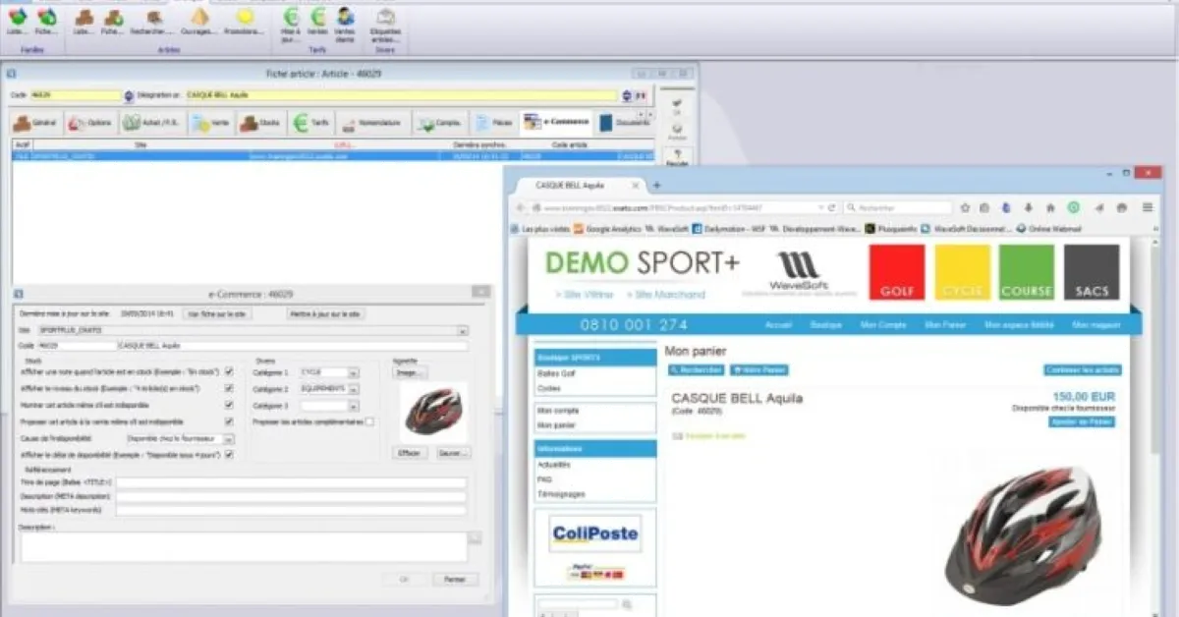
Task: Expand Catégorie 1 dropdown showing CYCLE
Action: pos(353,372)
